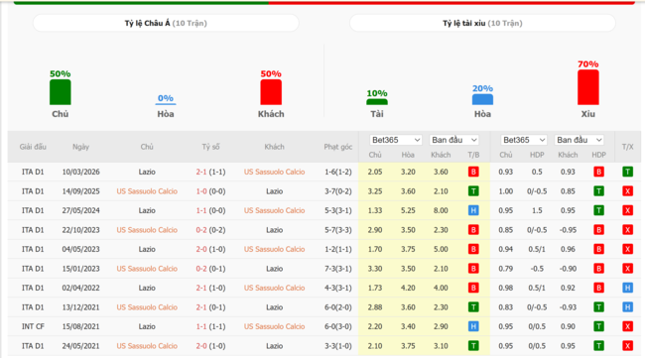Click T/X badge X for 15/01/2023 match
The image size is (645, 358).
[x=628, y=269]
